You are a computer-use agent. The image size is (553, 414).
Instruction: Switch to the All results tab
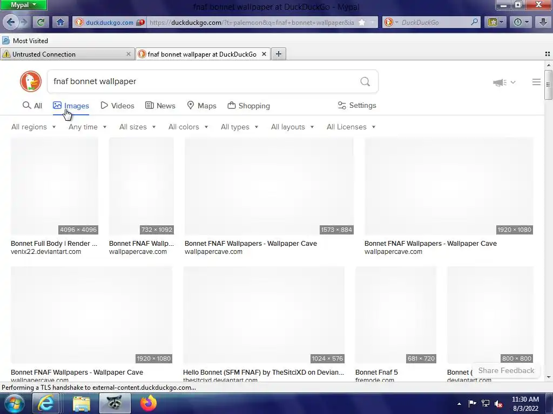[32, 106]
